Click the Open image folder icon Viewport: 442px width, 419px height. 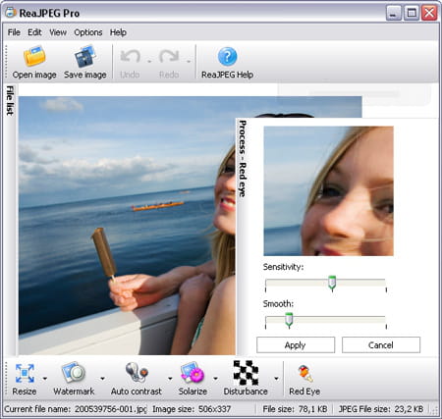click(34, 56)
